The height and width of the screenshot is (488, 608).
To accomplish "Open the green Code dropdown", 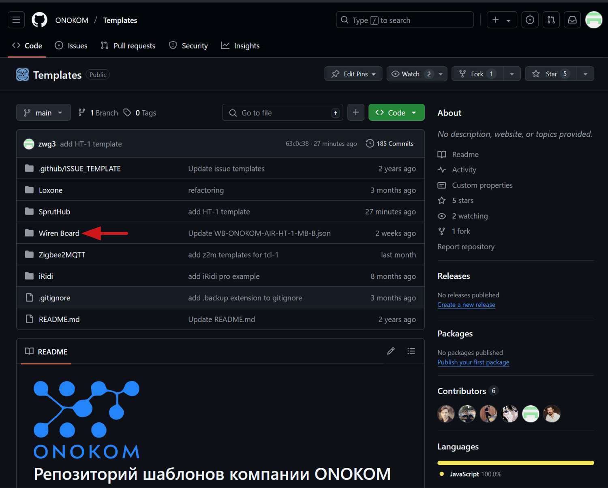I will [396, 113].
